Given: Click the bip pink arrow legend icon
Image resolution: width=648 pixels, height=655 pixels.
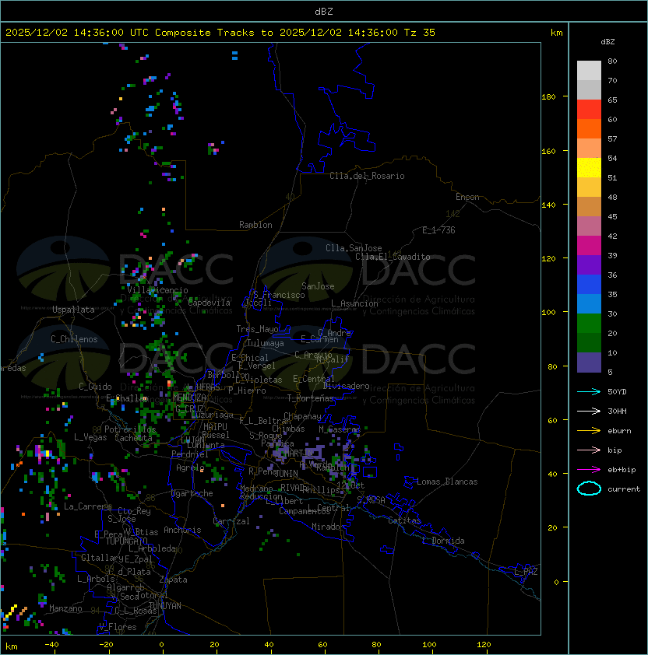Looking at the screenshot, I should tap(589, 450).
